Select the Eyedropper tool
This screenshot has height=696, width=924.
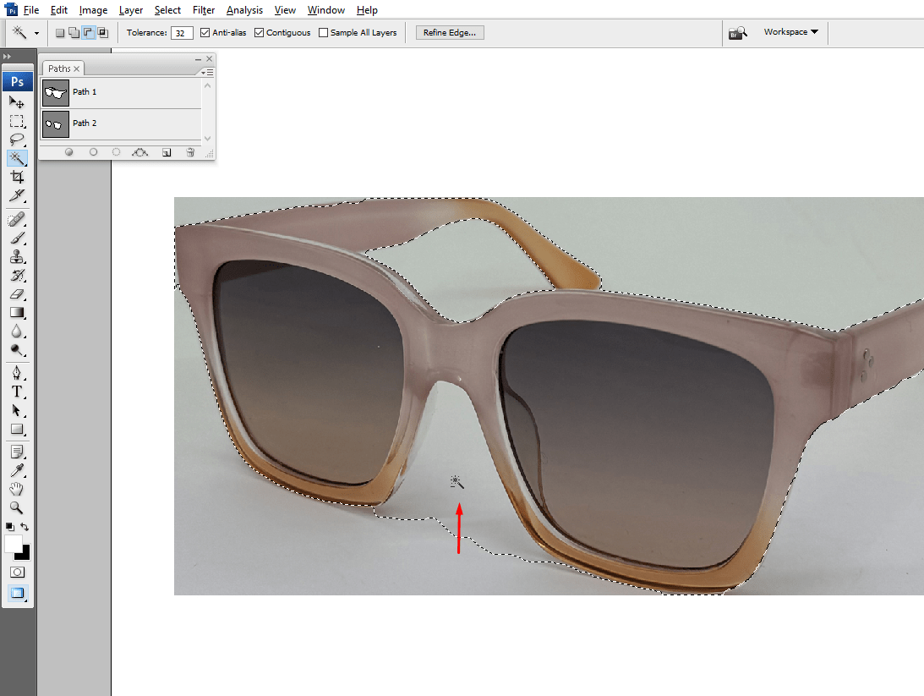(x=17, y=470)
